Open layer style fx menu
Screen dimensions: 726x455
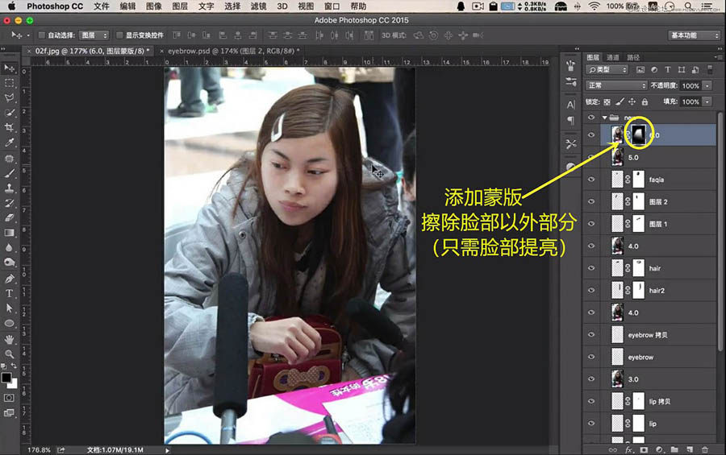628,449
